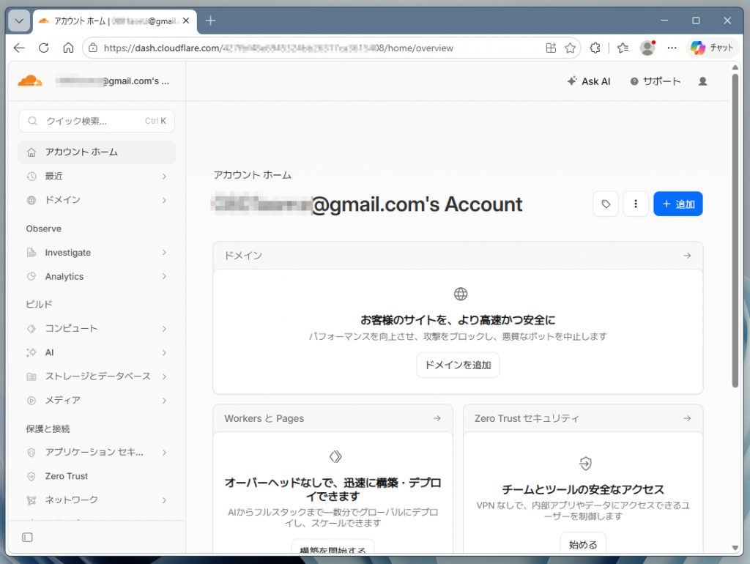This screenshot has height=564, width=750.
Task: Open Investigate in the sidebar
Action: pos(97,253)
